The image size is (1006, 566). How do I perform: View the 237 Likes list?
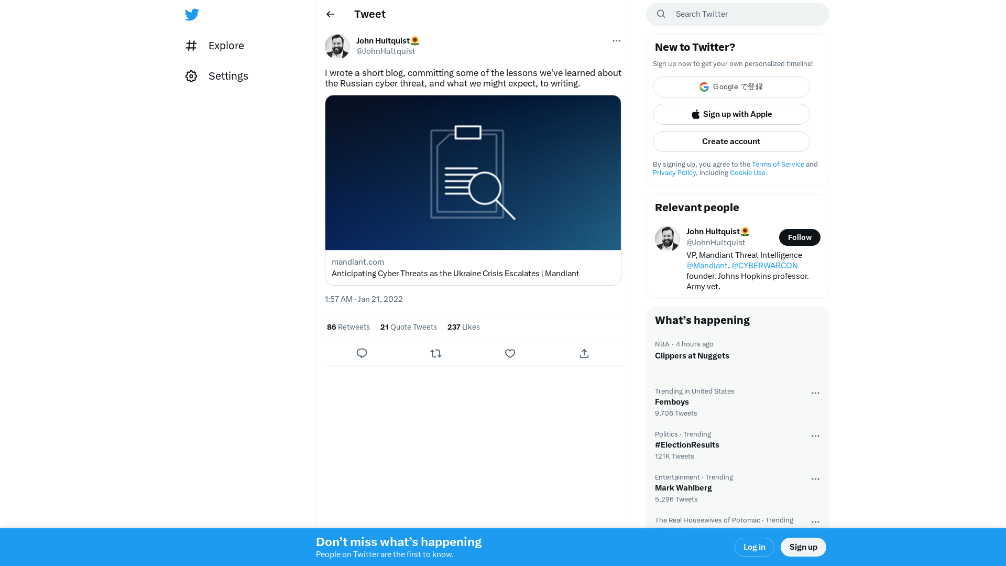coord(464,327)
